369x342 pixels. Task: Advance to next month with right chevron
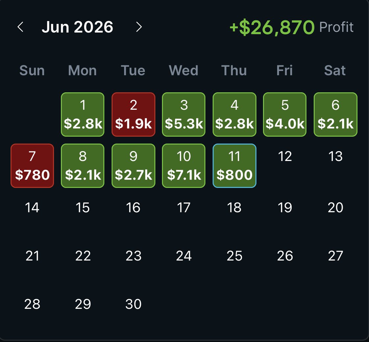139,27
